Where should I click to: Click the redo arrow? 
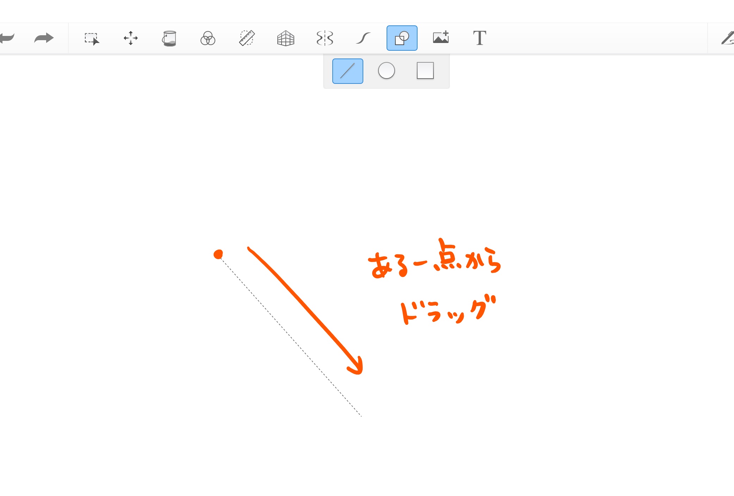(x=44, y=38)
